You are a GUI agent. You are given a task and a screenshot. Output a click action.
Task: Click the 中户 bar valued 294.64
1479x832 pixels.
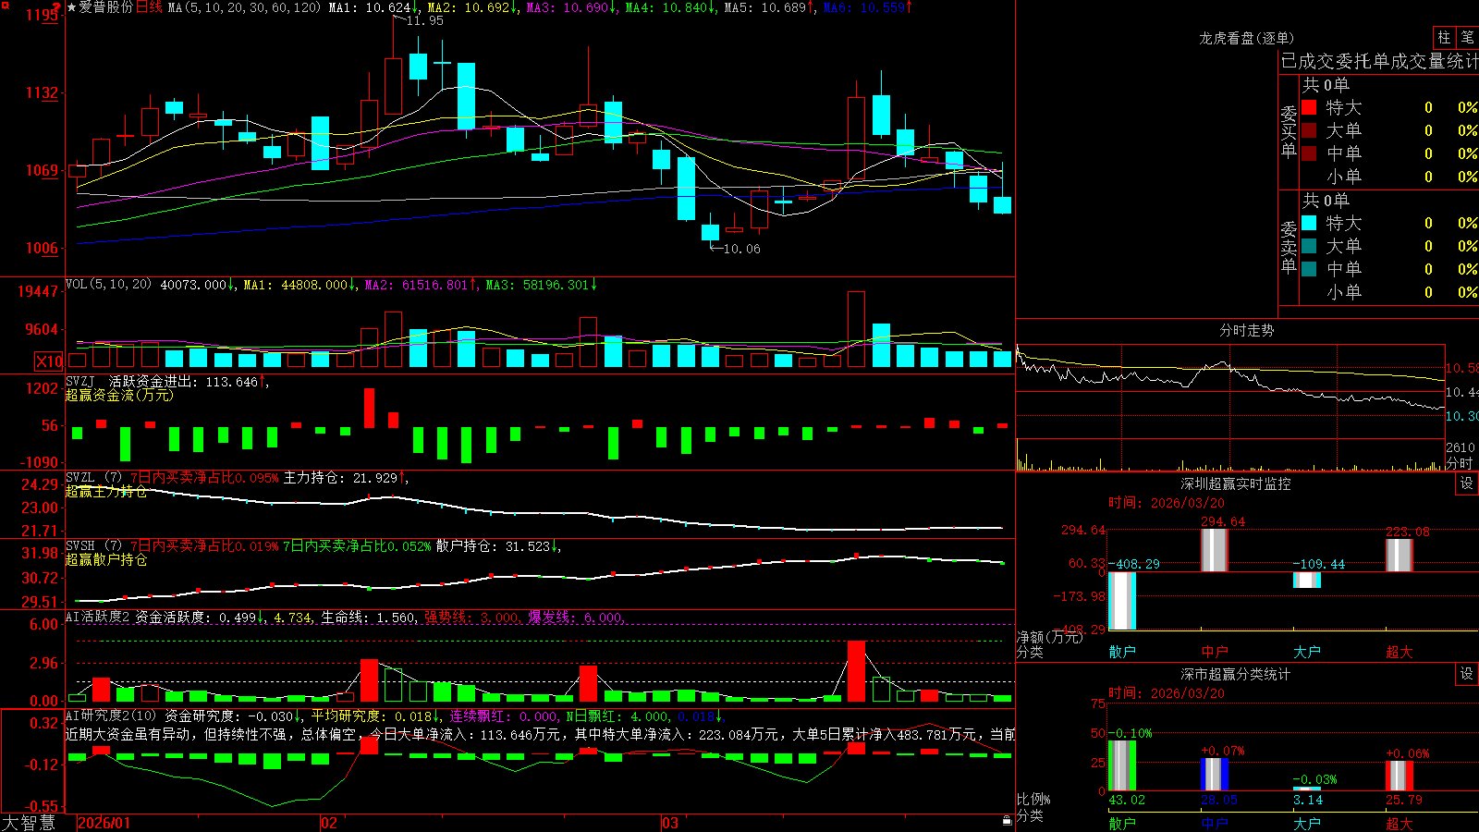point(1215,550)
